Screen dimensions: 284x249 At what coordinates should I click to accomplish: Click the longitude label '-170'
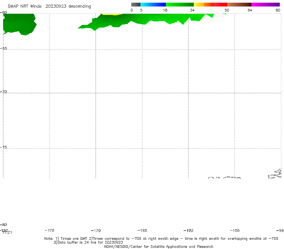[x=96, y=230]
